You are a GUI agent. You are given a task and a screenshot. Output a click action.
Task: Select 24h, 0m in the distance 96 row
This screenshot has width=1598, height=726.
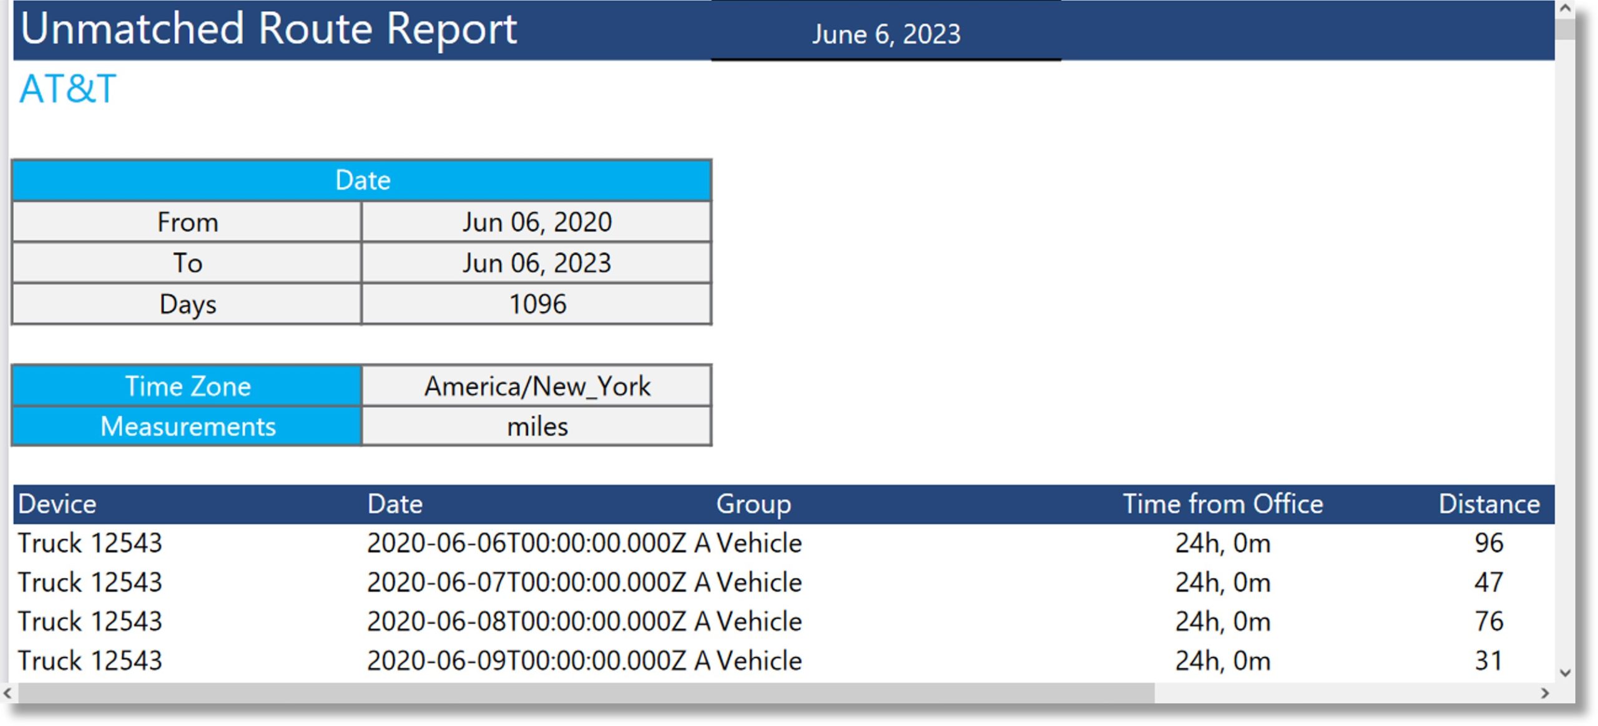[x=1223, y=543]
